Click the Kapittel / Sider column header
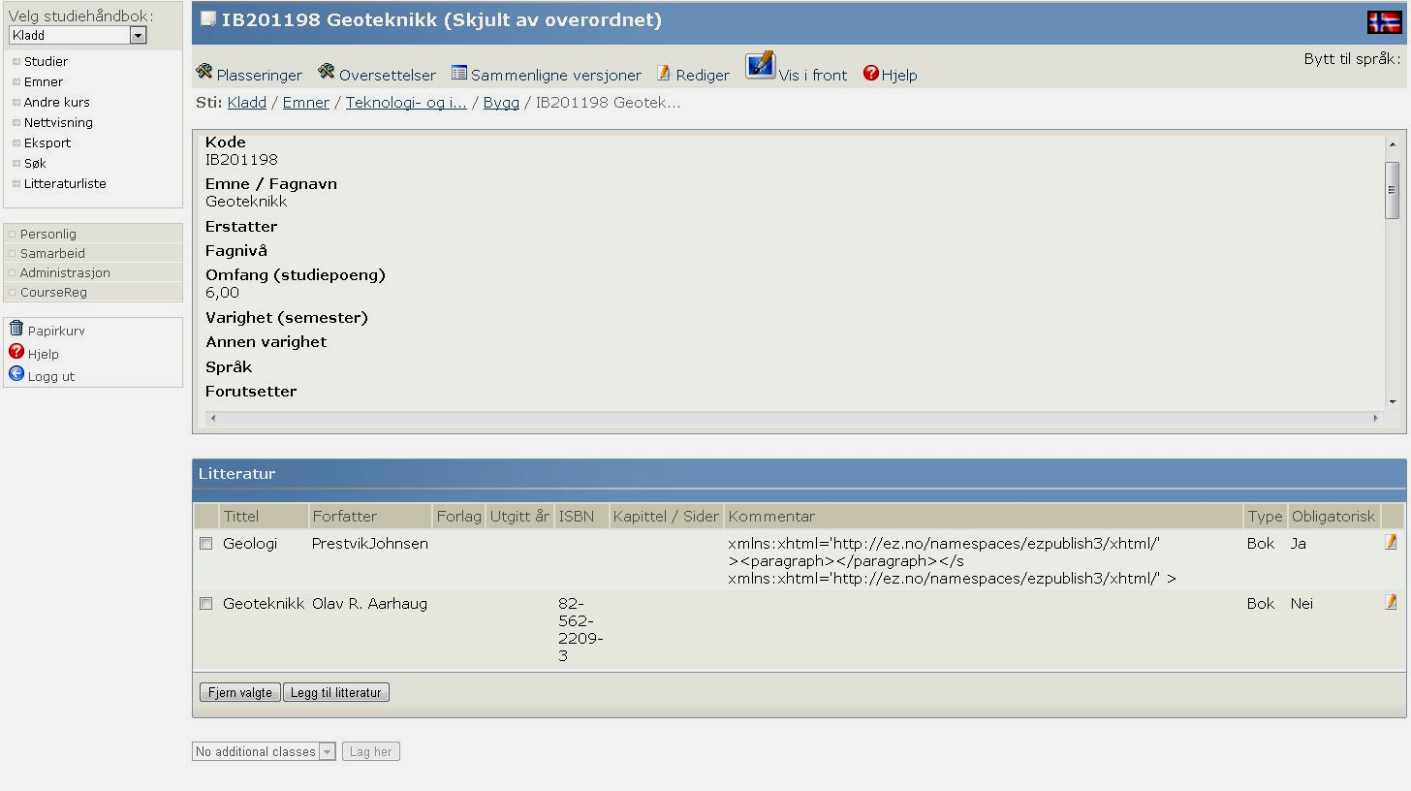 tap(666, 516)
